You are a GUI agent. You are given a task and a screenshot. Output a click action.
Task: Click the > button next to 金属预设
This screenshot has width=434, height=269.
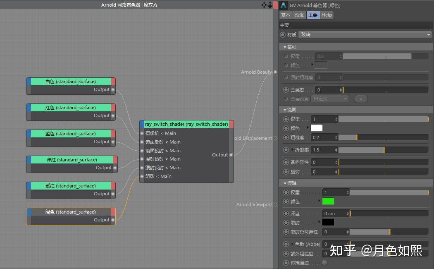[x=361, y=98]
